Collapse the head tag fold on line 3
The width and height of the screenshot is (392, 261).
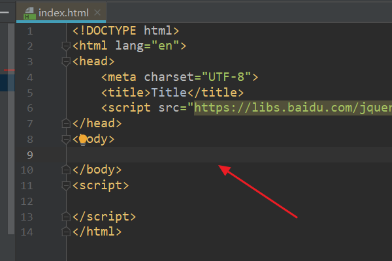pos(66,62)
